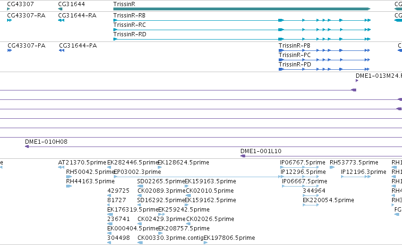Select transcript CG43307-RA
The height and width of the screenshot is (245, 402).
click(x=26, y=16)
